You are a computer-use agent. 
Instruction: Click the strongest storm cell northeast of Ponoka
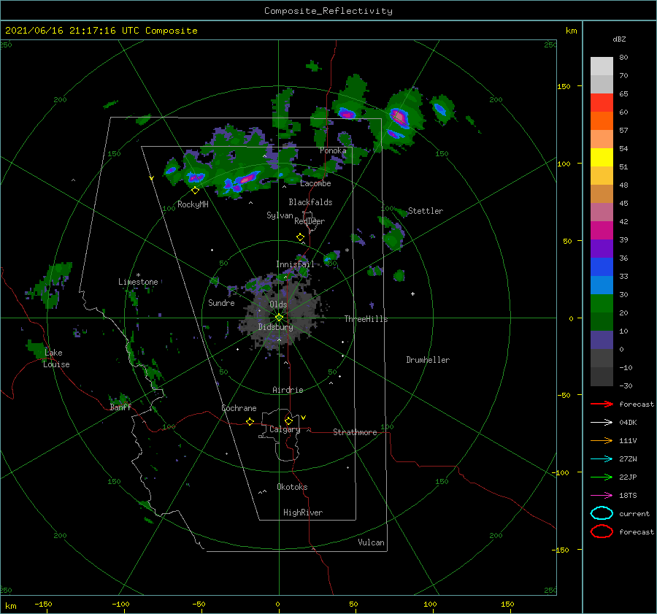(x=399, y=118)
